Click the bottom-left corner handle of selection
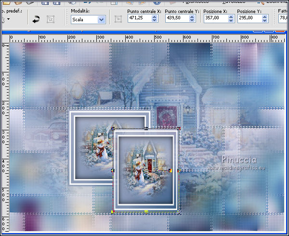The image size is (289, 236). [113, 211]
